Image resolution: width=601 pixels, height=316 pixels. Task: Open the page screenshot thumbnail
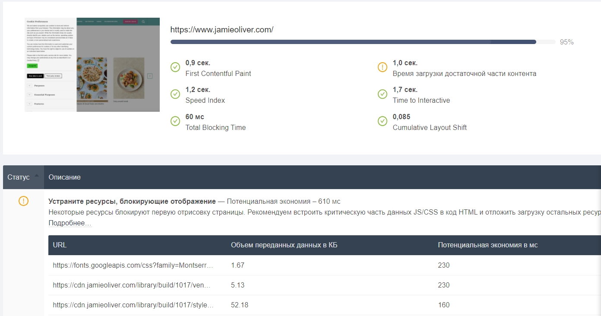point(92,65)
